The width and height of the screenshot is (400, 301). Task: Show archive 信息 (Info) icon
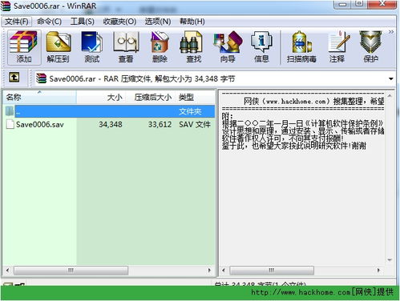click(x=261, y=47)
